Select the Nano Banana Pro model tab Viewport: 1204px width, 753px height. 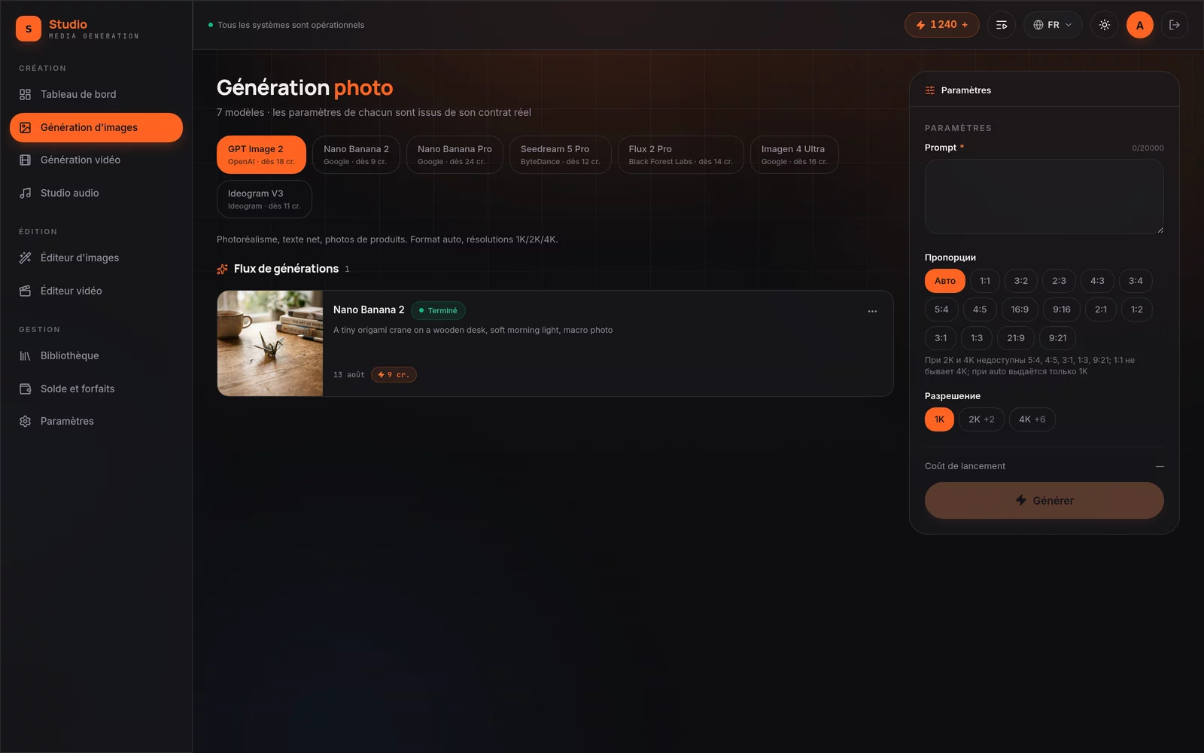[x=455, y=154]
